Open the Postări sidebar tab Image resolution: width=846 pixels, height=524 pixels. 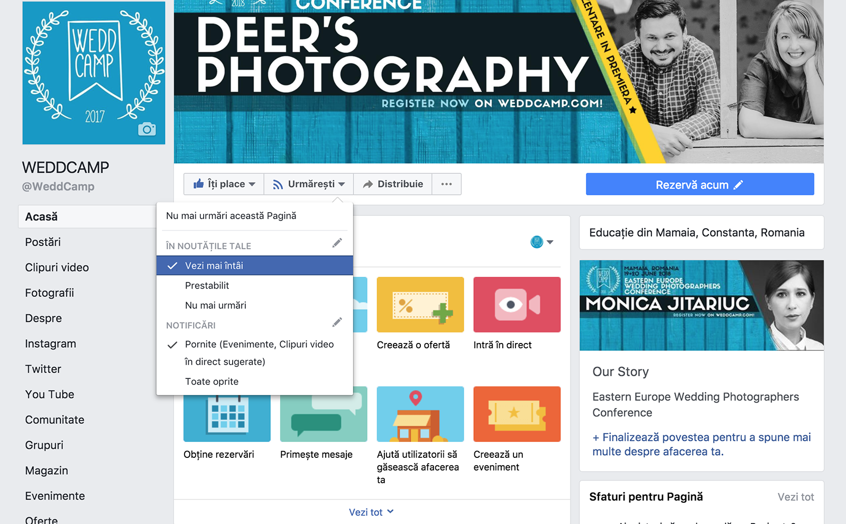tap(43, 242)
